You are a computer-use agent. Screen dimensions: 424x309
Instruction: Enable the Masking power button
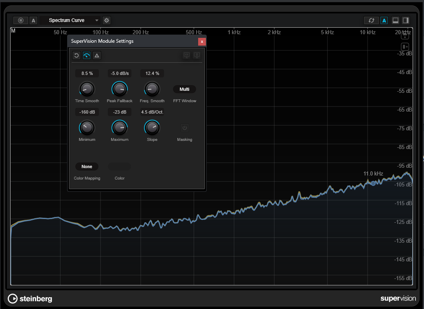[x=185, y=128]
